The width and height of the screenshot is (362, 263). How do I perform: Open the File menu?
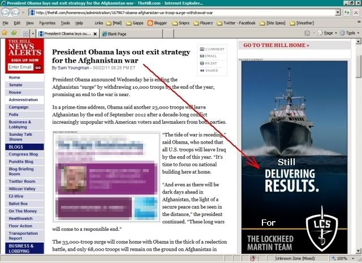5,23
